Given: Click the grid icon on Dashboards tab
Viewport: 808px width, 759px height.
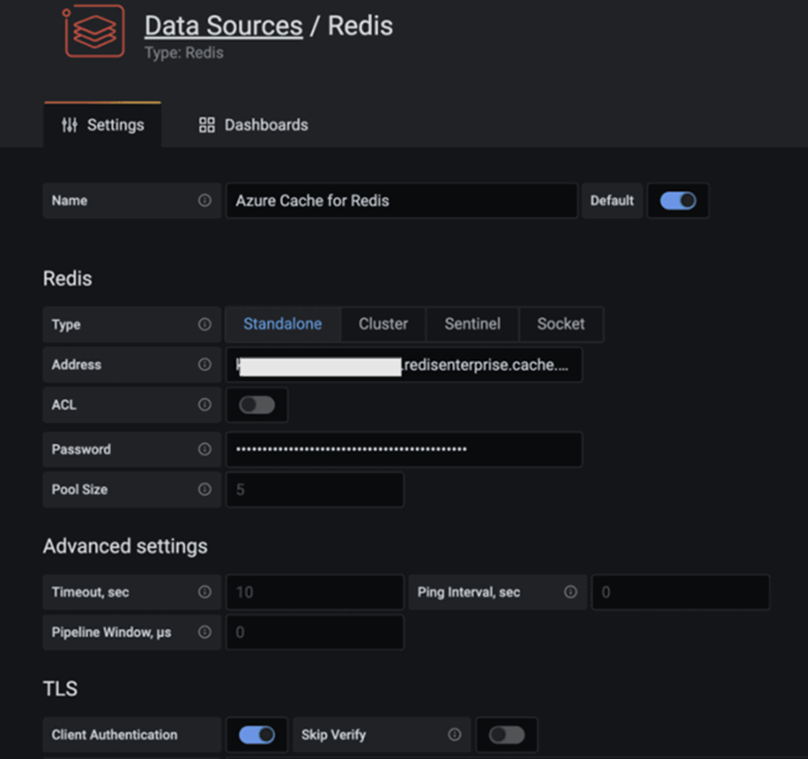Looking at the screenshot, I should (206, 124).
